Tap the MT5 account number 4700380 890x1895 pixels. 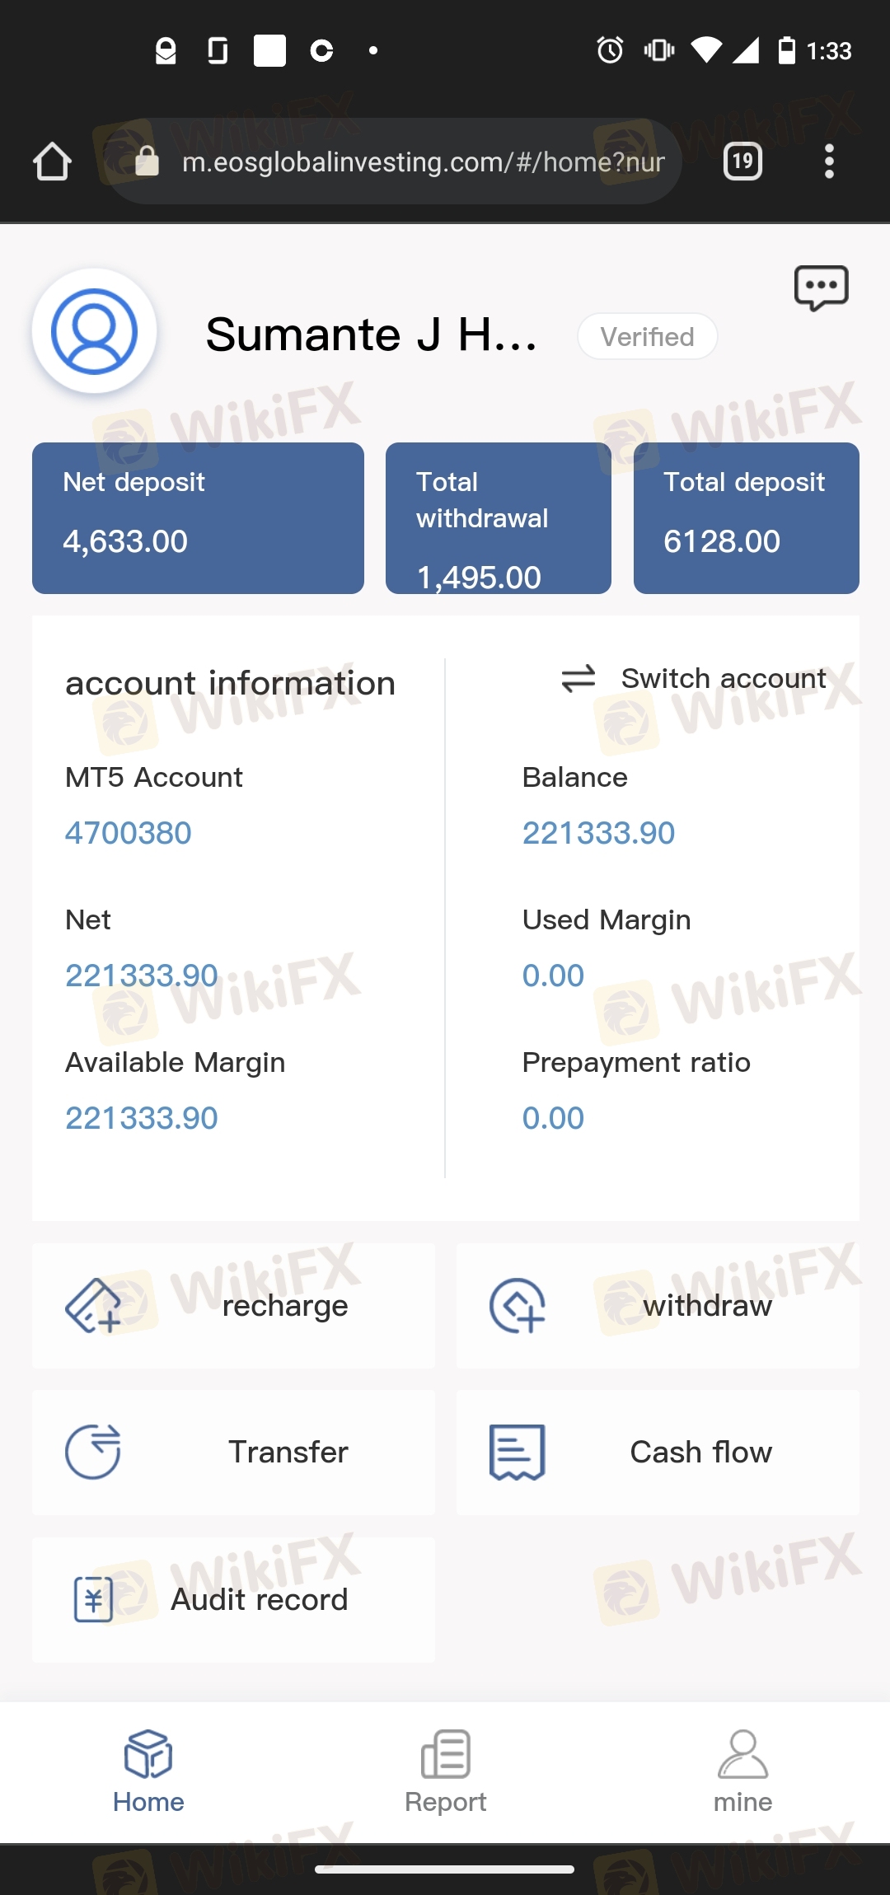129,833
